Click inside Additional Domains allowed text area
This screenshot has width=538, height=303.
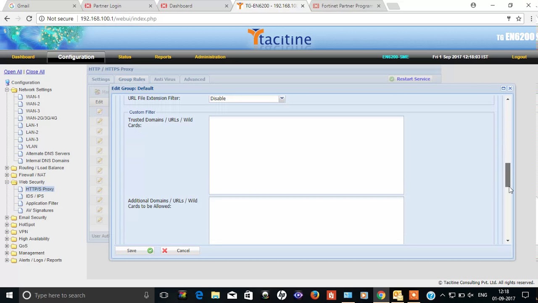[306, 221]
